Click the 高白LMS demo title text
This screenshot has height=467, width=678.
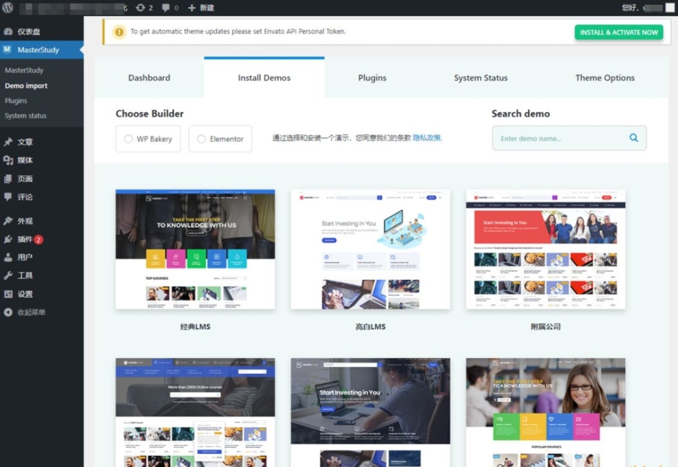(370, 327)
